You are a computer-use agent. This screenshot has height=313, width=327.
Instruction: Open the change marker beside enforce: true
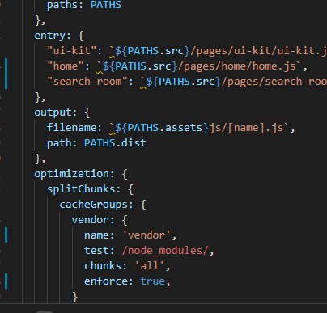[6, 281]
